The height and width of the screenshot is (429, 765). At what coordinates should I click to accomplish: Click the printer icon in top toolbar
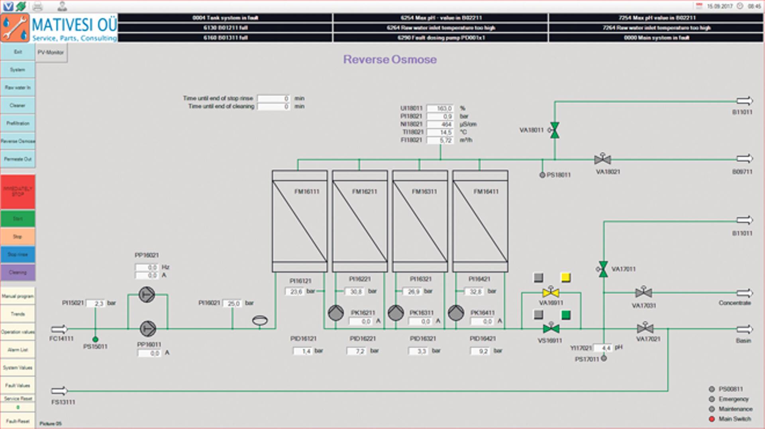click(x=37, y=6)
